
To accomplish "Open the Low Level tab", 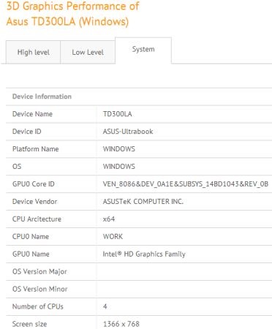I will pyautogui.click(x=88, y=52).
